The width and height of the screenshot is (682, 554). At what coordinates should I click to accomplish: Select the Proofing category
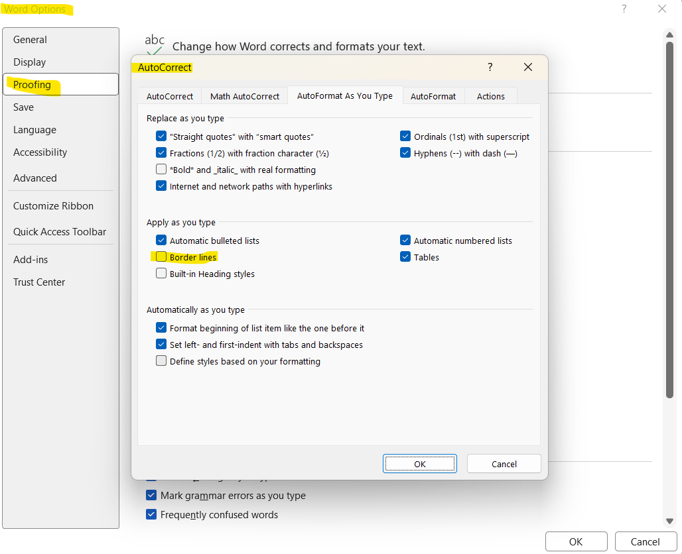point(60,84)
